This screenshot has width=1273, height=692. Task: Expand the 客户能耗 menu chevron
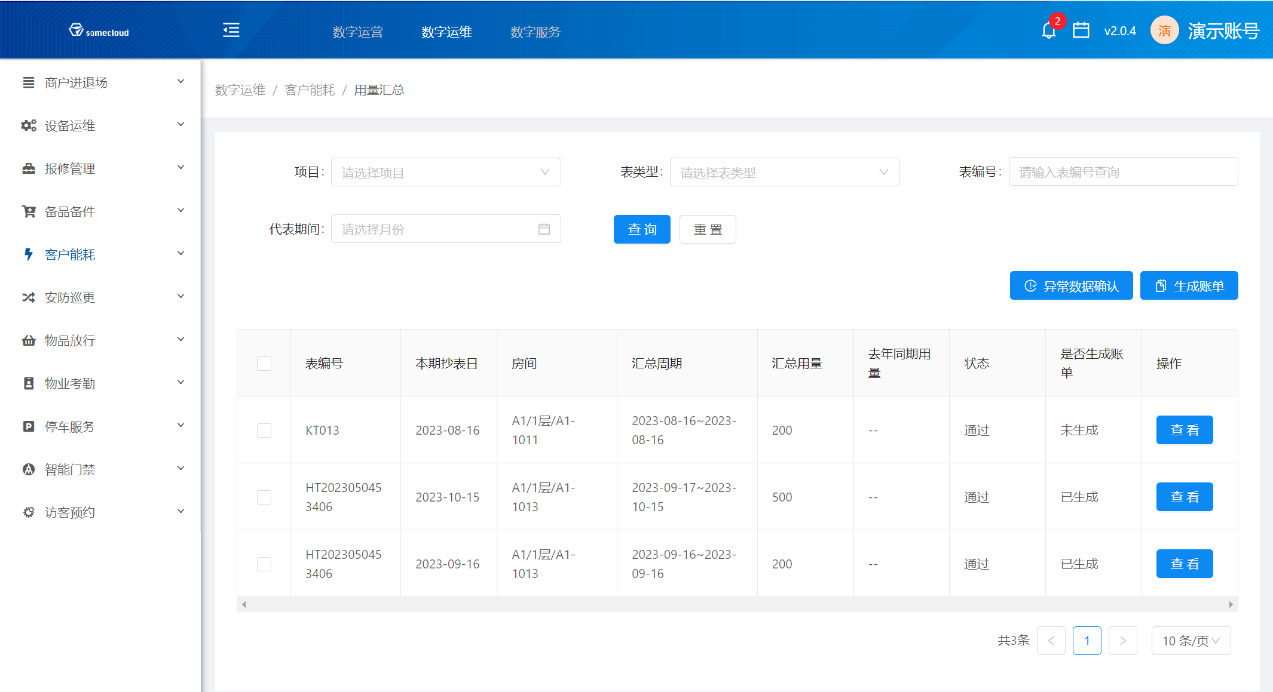click(180, 254)
